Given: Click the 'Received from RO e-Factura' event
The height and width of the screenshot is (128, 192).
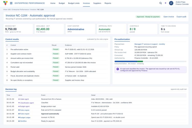Looking at the screenshot, I should [51, 99].
